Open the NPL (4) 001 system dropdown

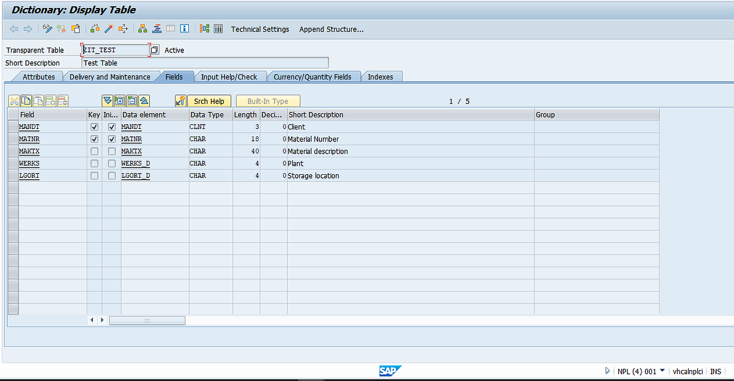(x=640, y=371)
